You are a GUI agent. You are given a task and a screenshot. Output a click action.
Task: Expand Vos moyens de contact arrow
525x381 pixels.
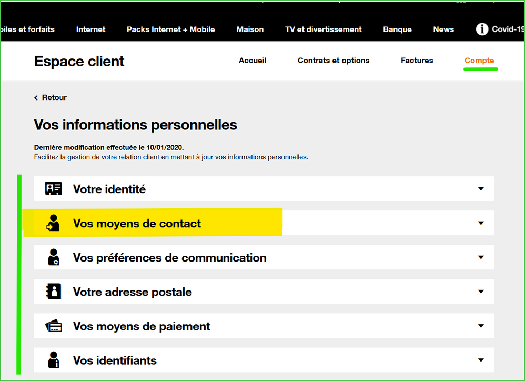481,223
